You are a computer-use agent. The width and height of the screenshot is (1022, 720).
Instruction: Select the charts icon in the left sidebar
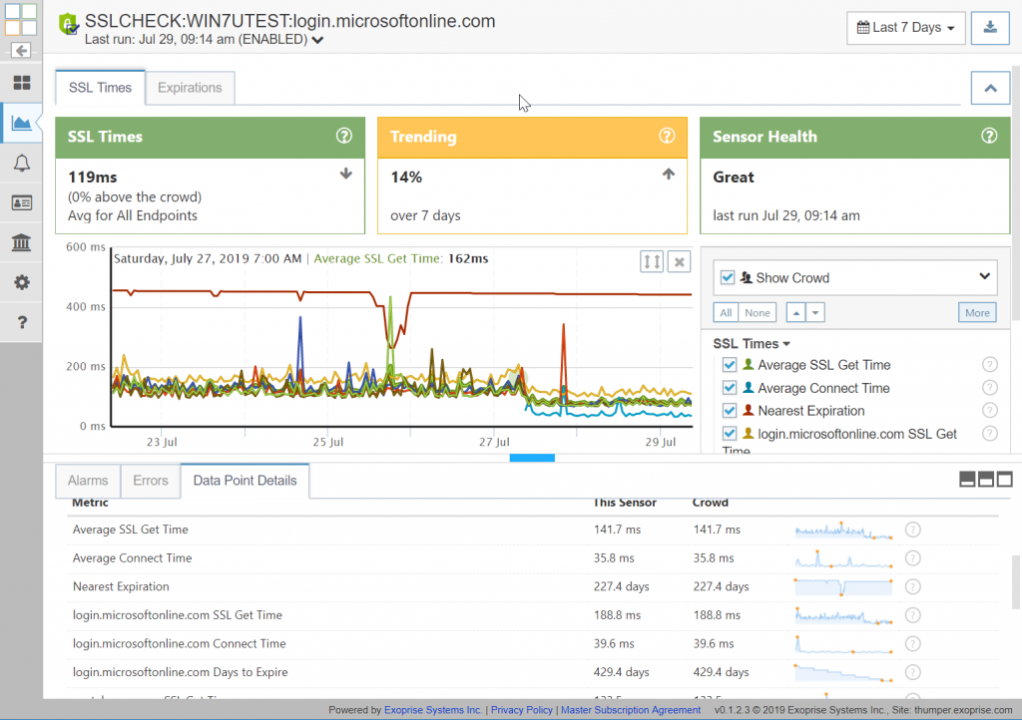(x=21, y=123)
